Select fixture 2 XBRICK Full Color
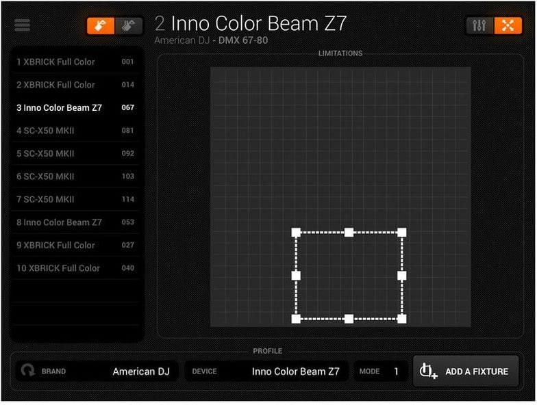The height and width of the screenshot is (405, 537). (75, 85)
